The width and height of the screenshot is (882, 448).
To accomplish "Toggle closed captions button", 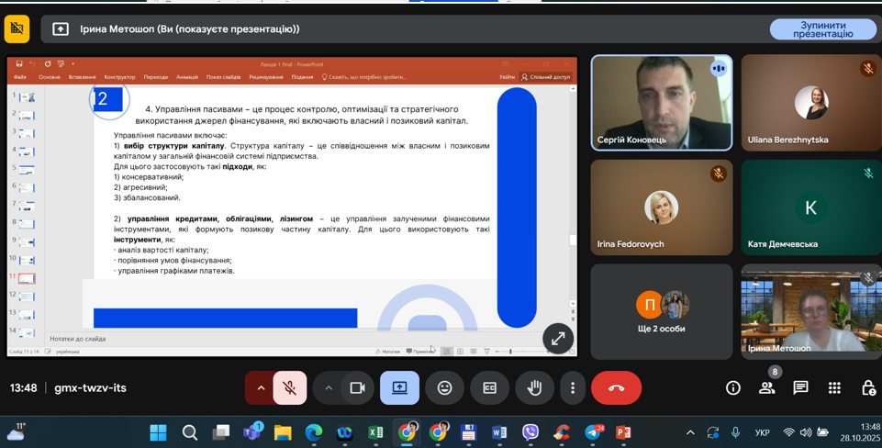I will (490, 387).
